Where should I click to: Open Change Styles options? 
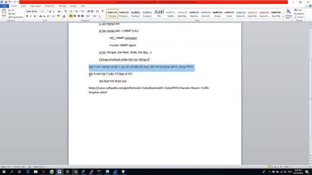[288, 14]
